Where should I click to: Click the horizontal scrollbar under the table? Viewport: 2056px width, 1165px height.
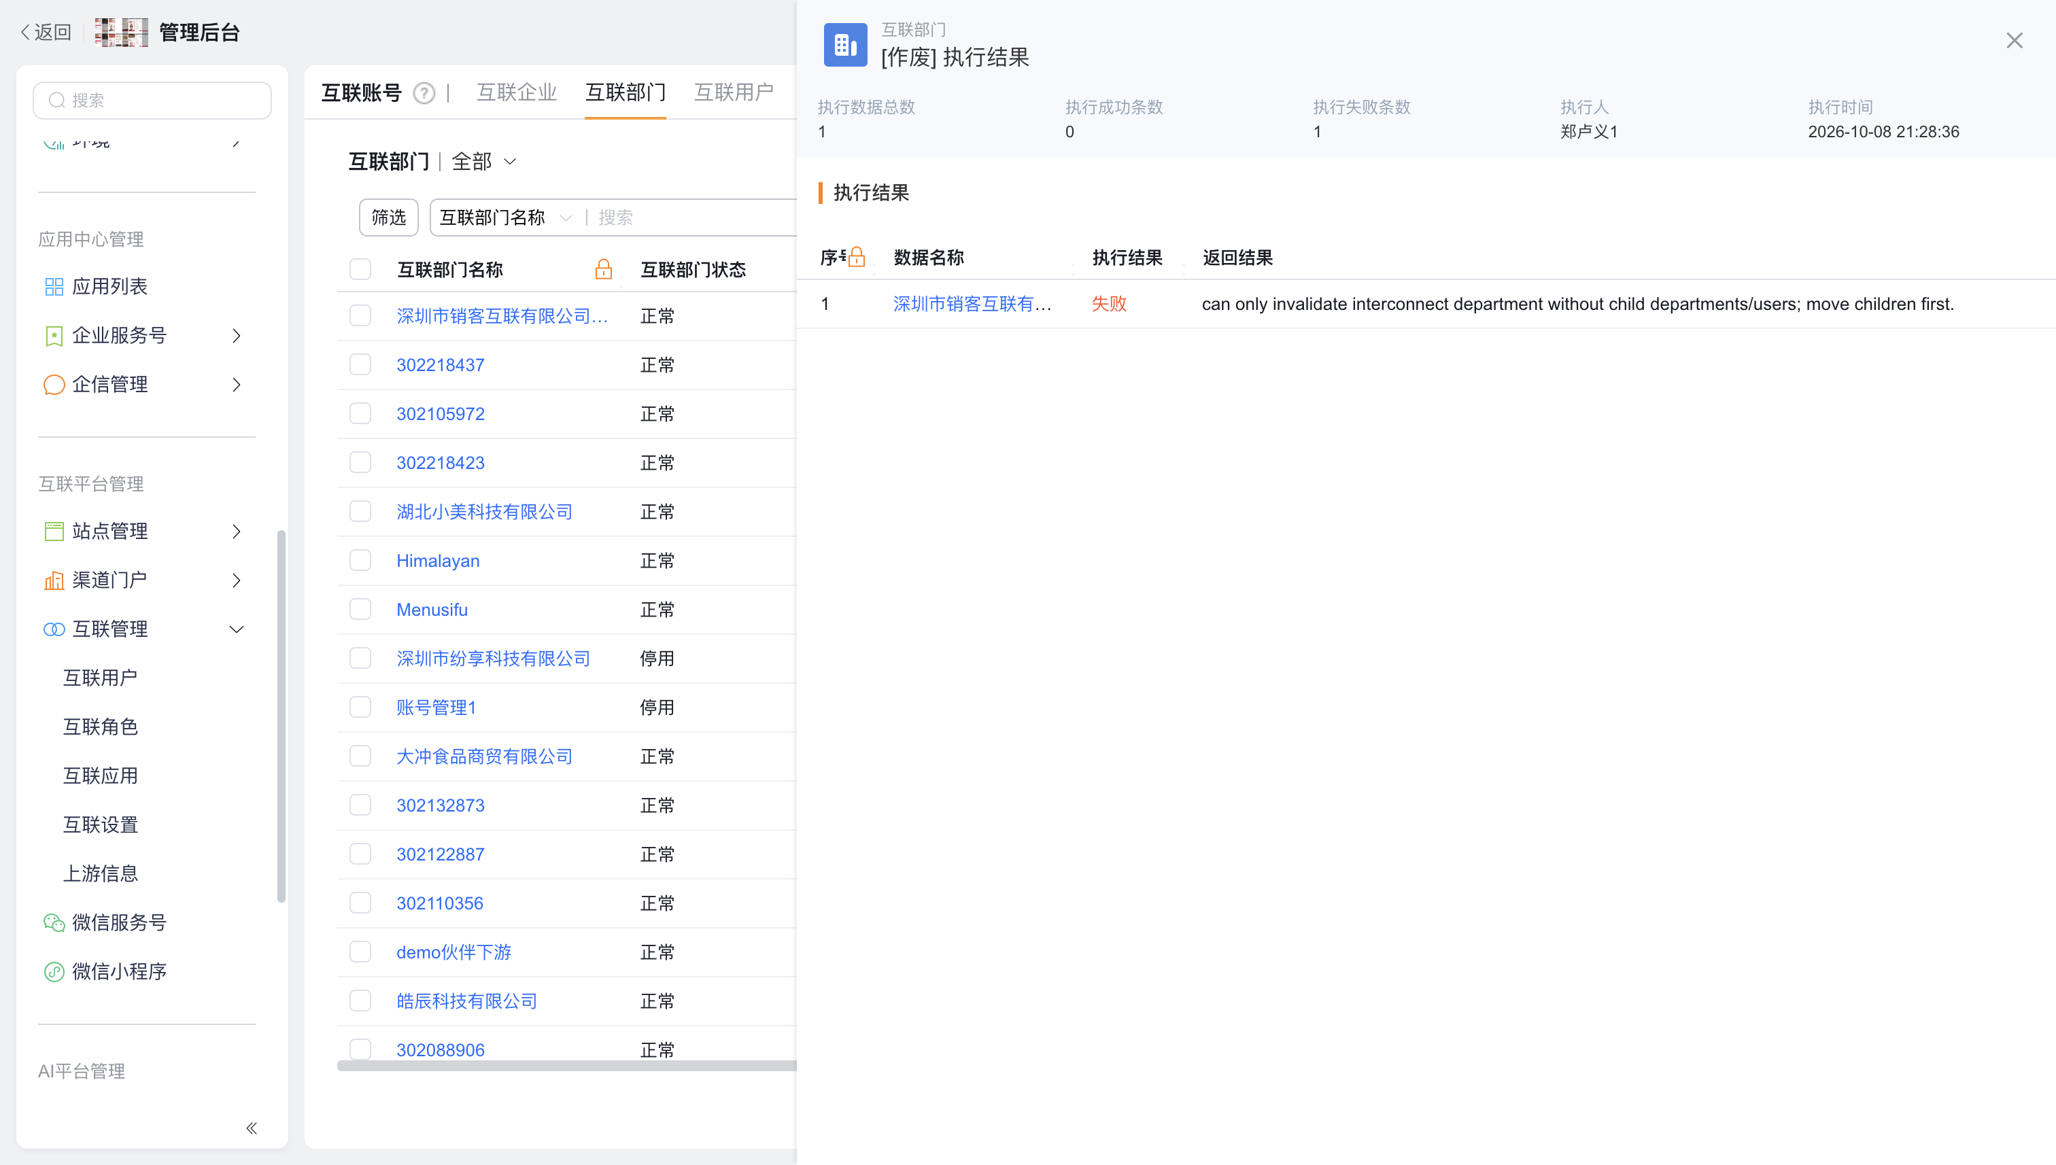click(x=566, y=1065)
